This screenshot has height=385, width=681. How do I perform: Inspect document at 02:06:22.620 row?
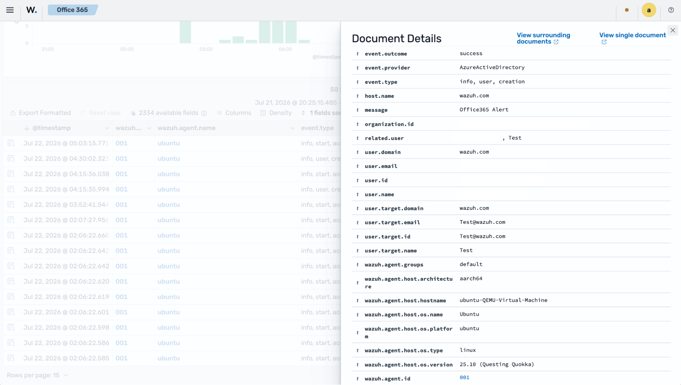(x=11, y=281)
